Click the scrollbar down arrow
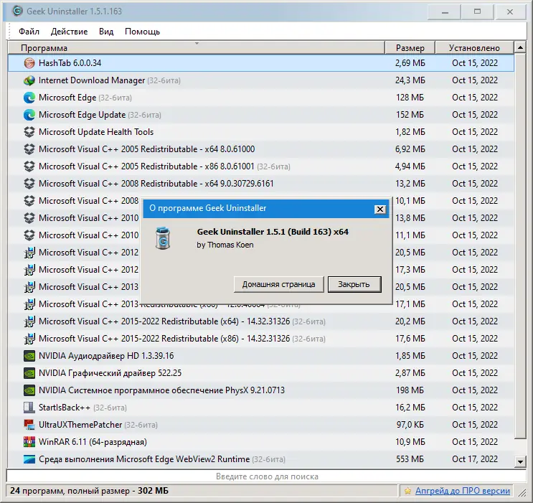The image size is (533, 503). 520,462
